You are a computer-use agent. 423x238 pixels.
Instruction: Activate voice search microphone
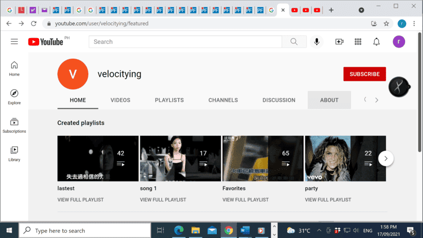tap(317, 42)
